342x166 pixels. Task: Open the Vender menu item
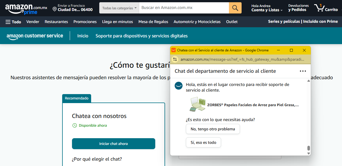pyautogui.click(x=33, y=22)
